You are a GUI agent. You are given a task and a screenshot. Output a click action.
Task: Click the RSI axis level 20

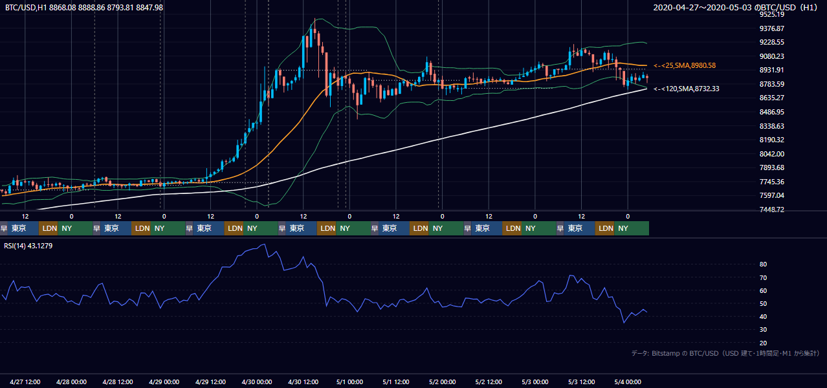(x=764, y=343)
